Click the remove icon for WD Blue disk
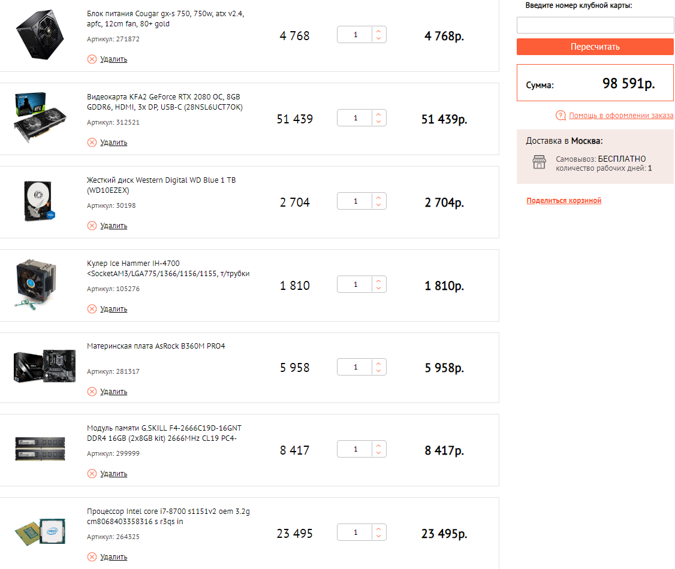 [x=92, y=226]
